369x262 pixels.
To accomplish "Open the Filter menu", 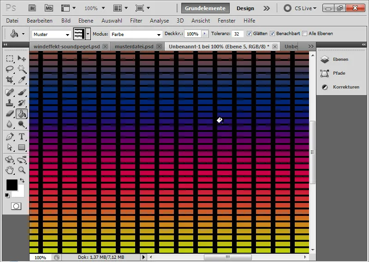I will (x=136, y=21).
